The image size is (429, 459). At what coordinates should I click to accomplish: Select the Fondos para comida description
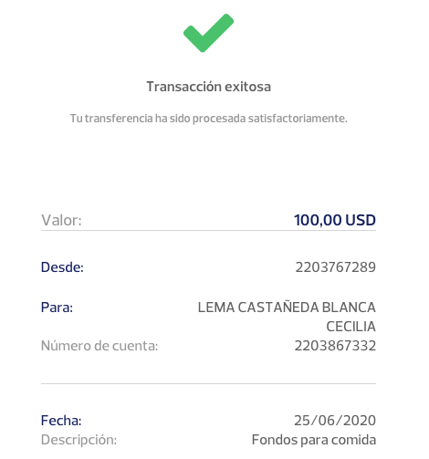(314, 440)
